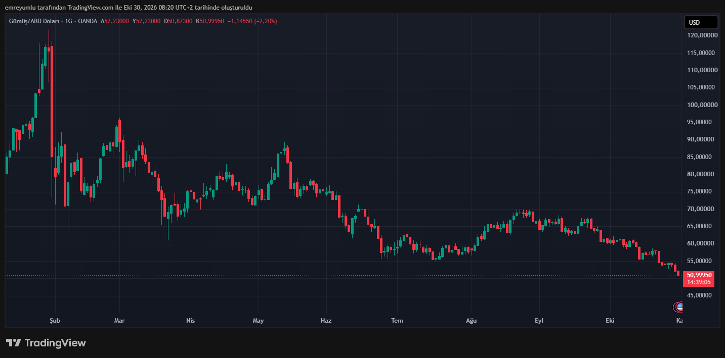Screen dimensions: 725x358
Task: Click the 80,00000 price axis label
Action: 700,174
